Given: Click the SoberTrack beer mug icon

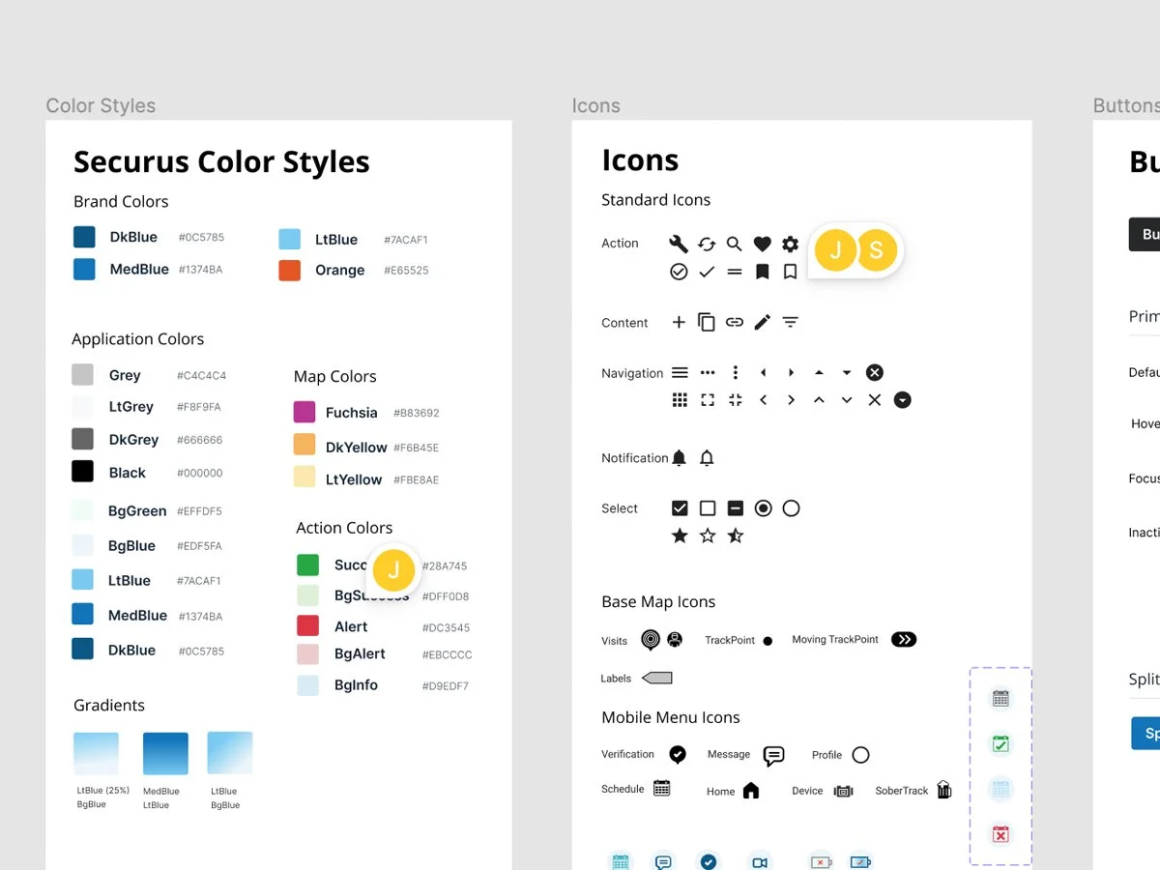Looking at the screenshot, I should tap(944, 790).
